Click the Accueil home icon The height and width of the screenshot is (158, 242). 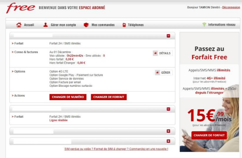point(19,25)
